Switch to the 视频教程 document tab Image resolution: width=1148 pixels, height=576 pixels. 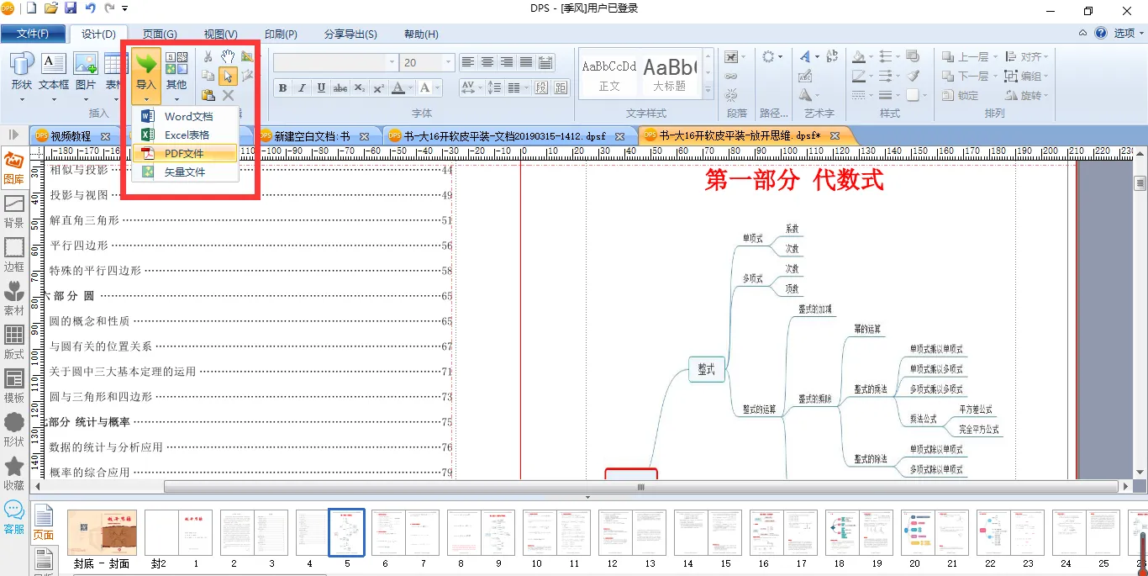[71, 136]
